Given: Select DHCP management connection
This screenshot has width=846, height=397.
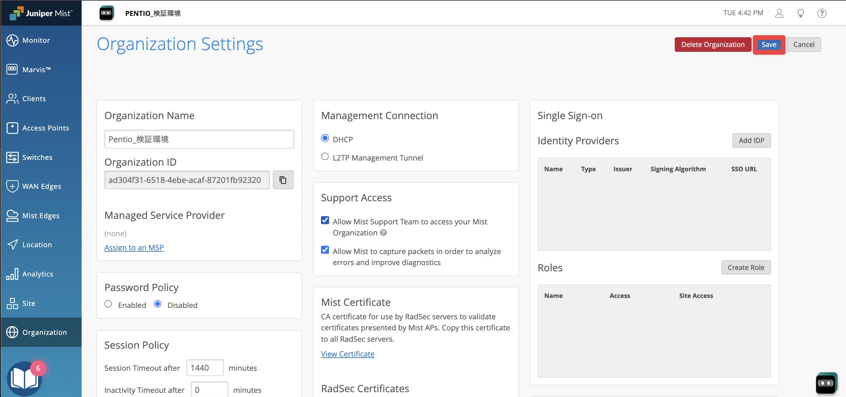Looking at the screenshot, I should 325,138.
